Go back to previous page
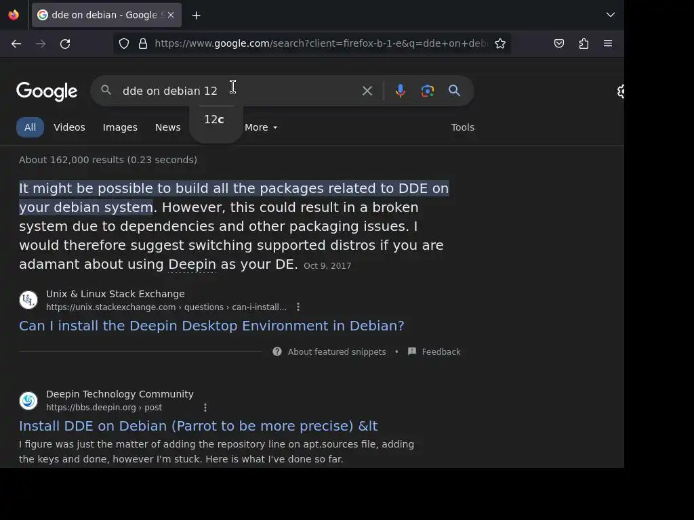 16,44
